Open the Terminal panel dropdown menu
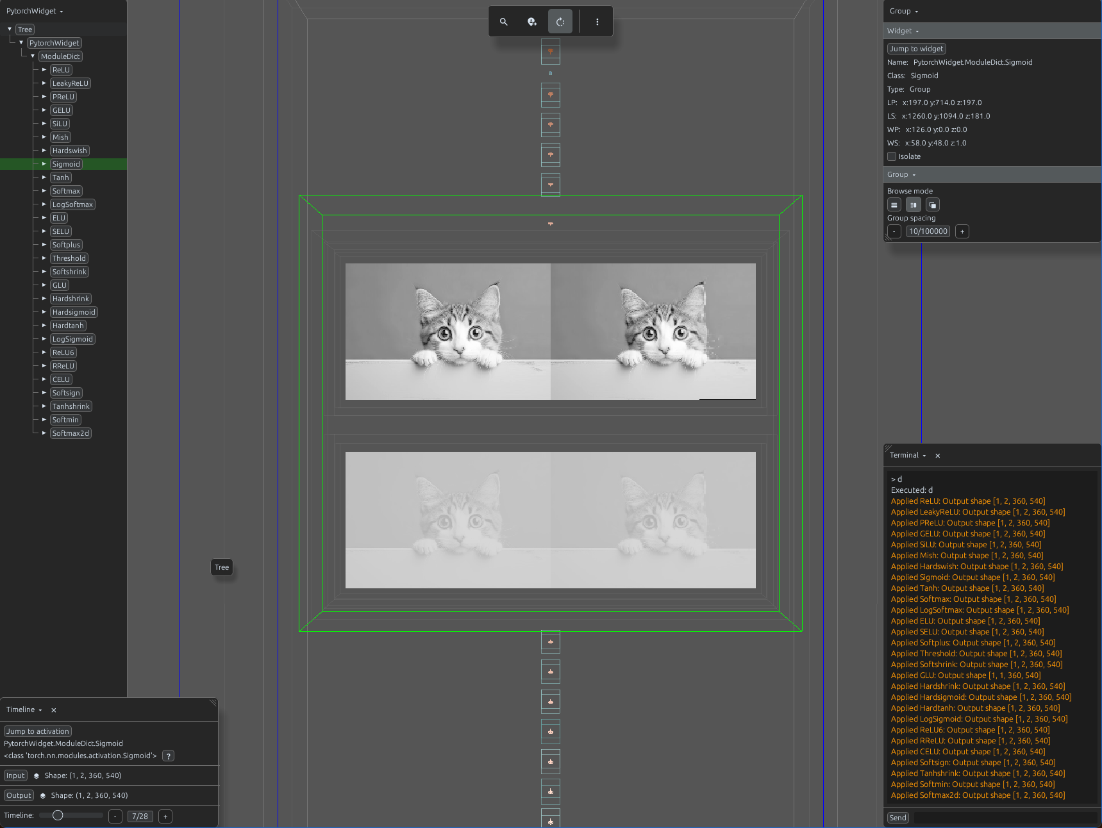 (x=908, y=456)
